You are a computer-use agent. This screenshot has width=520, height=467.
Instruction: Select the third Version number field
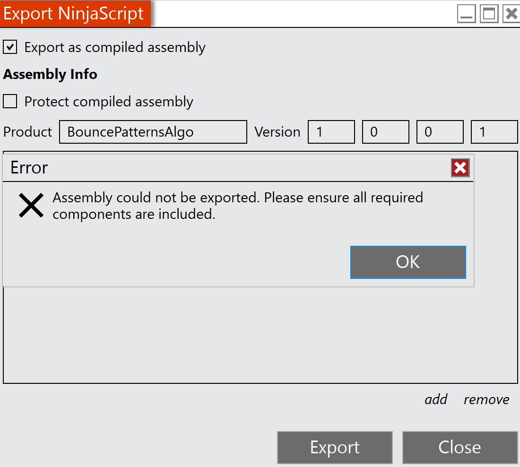tap(440, 132)
